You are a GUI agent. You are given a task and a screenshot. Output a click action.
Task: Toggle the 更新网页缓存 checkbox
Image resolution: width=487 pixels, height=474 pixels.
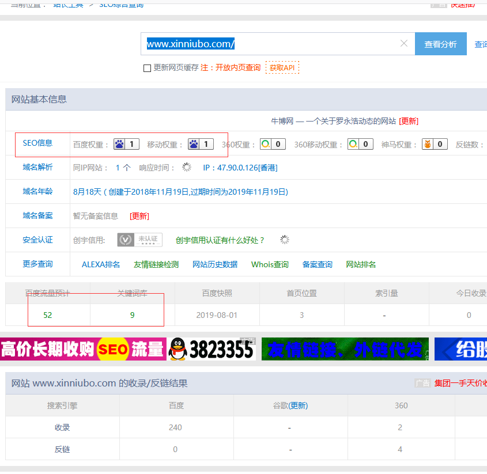click(x=147, y=68)
